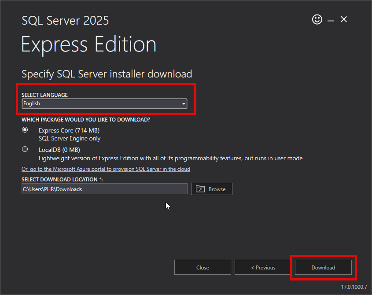Close the installer with the X icon
The image size is (372, 295).
[344, 19]
